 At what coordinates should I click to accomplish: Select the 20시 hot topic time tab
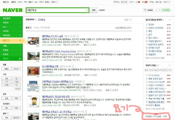165,70
